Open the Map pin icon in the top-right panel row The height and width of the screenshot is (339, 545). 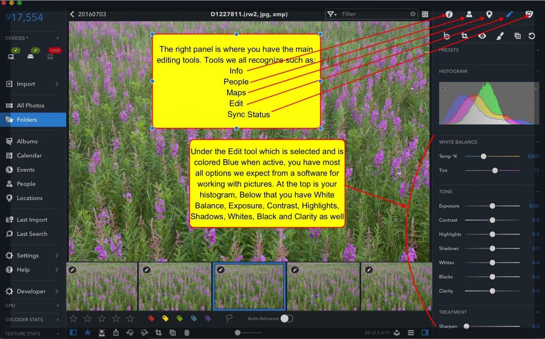coord(489,14)
